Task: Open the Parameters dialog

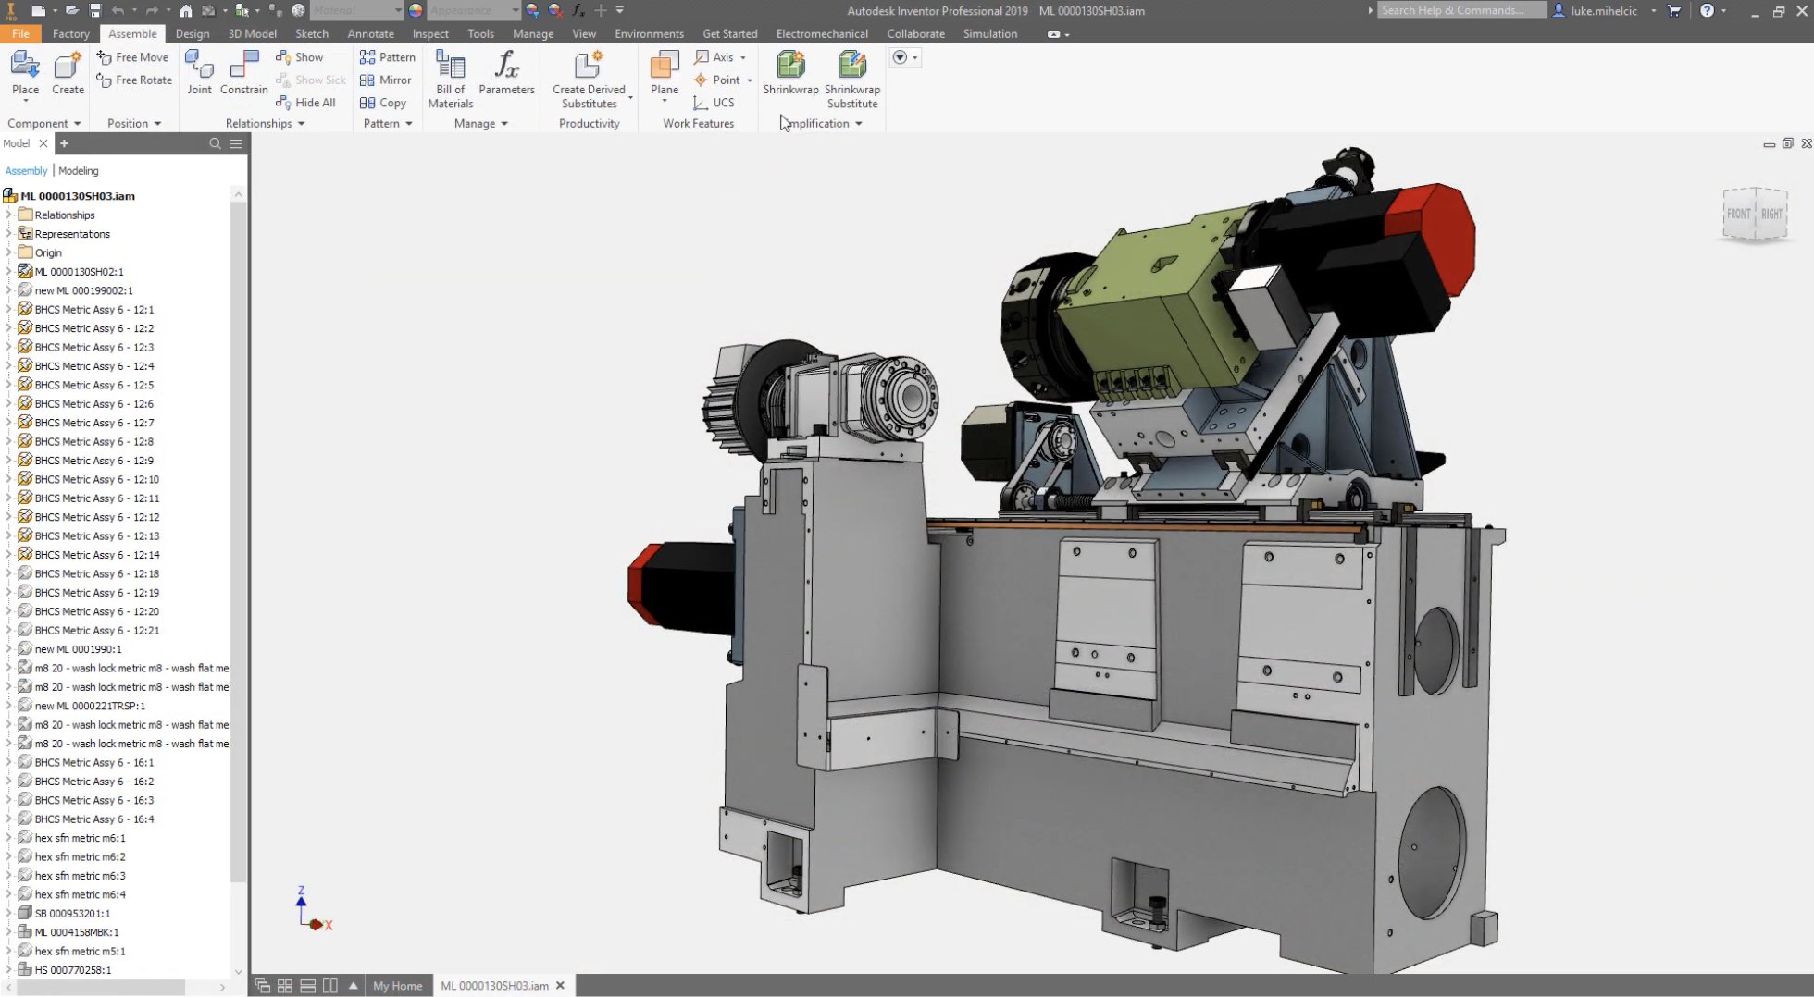Action: (x=506, y=73)
